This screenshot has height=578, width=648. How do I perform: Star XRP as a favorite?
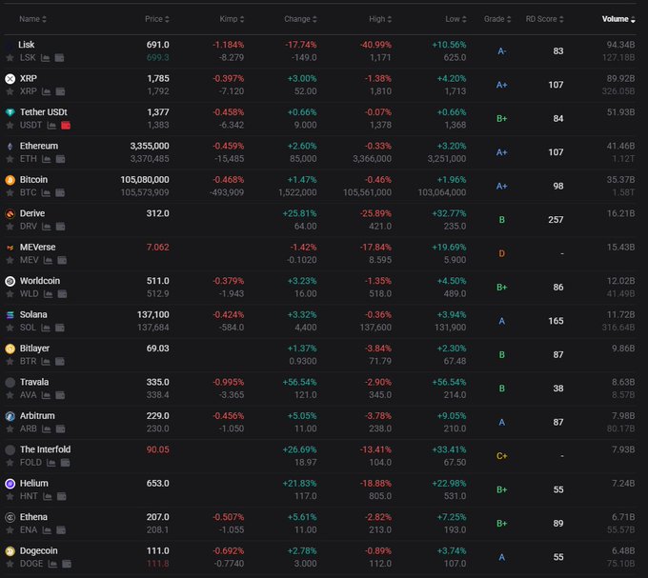10,91
